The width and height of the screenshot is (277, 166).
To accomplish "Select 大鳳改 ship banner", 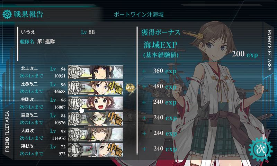I will [96, 135].
